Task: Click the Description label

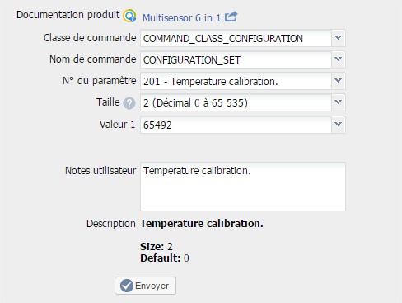Action: click(x=111, y=224)
